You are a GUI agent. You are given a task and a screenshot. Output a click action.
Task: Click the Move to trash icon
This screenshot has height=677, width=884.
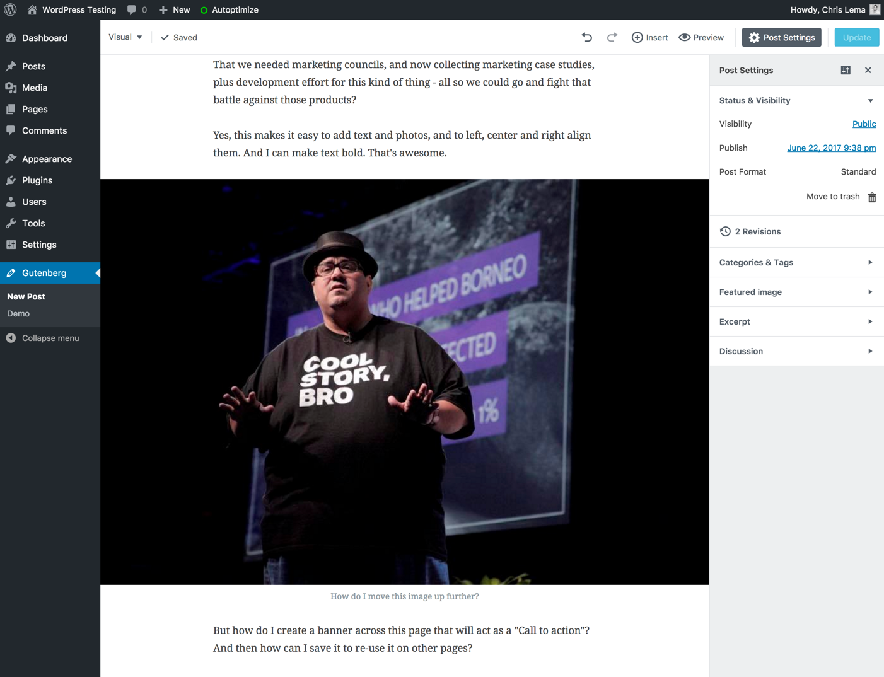tap(872, 197)
